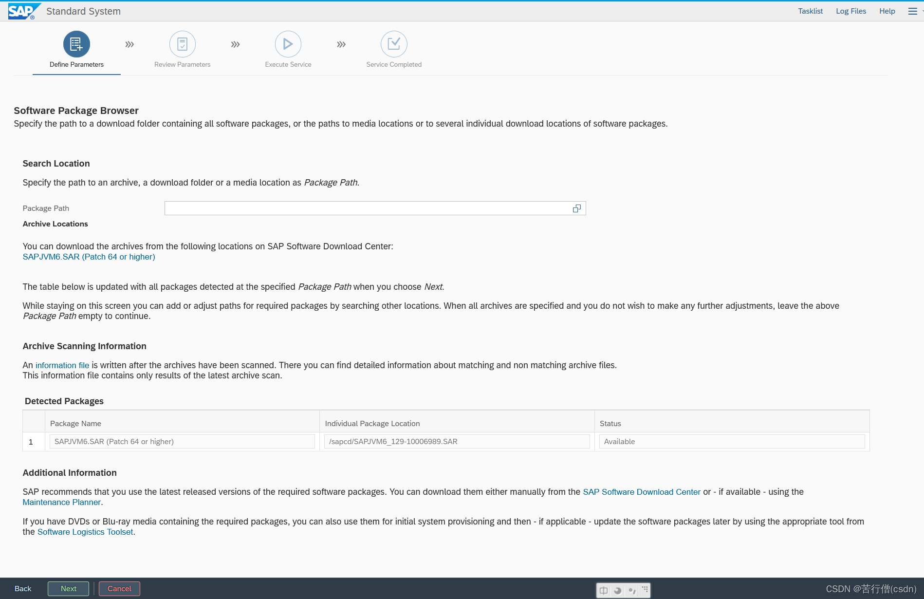This screenshot has height=599, width=924.
Task: Open the SAP Software Download Center link
Action: (x=642, y=492)
